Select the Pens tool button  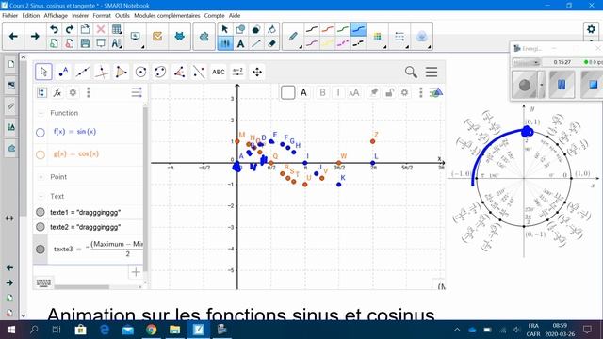point(293,37)
